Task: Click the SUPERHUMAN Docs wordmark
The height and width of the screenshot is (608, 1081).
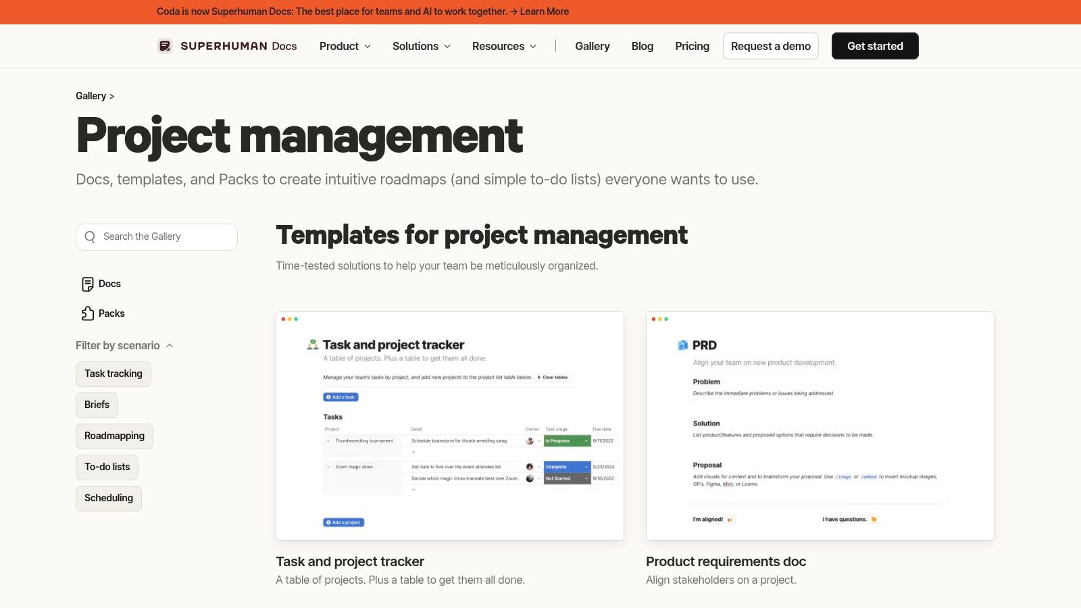Action: pyautogui.click(x=238, y=46)
